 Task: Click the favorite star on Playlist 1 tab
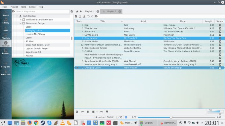[77, 11]
